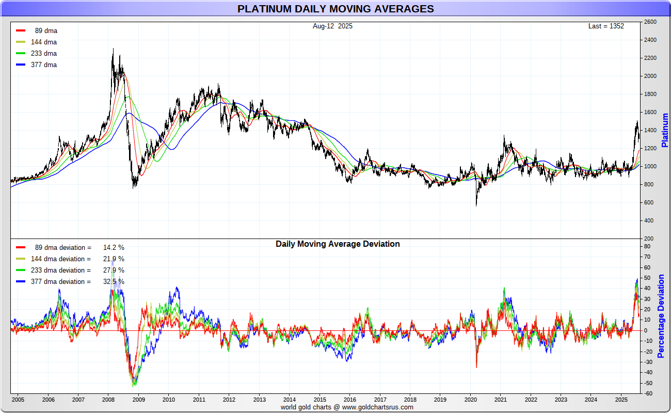Click the '377 dma deviation = 32.5 %' entry
This screenshot has width=671, height=413.
(x=77, y=281)
